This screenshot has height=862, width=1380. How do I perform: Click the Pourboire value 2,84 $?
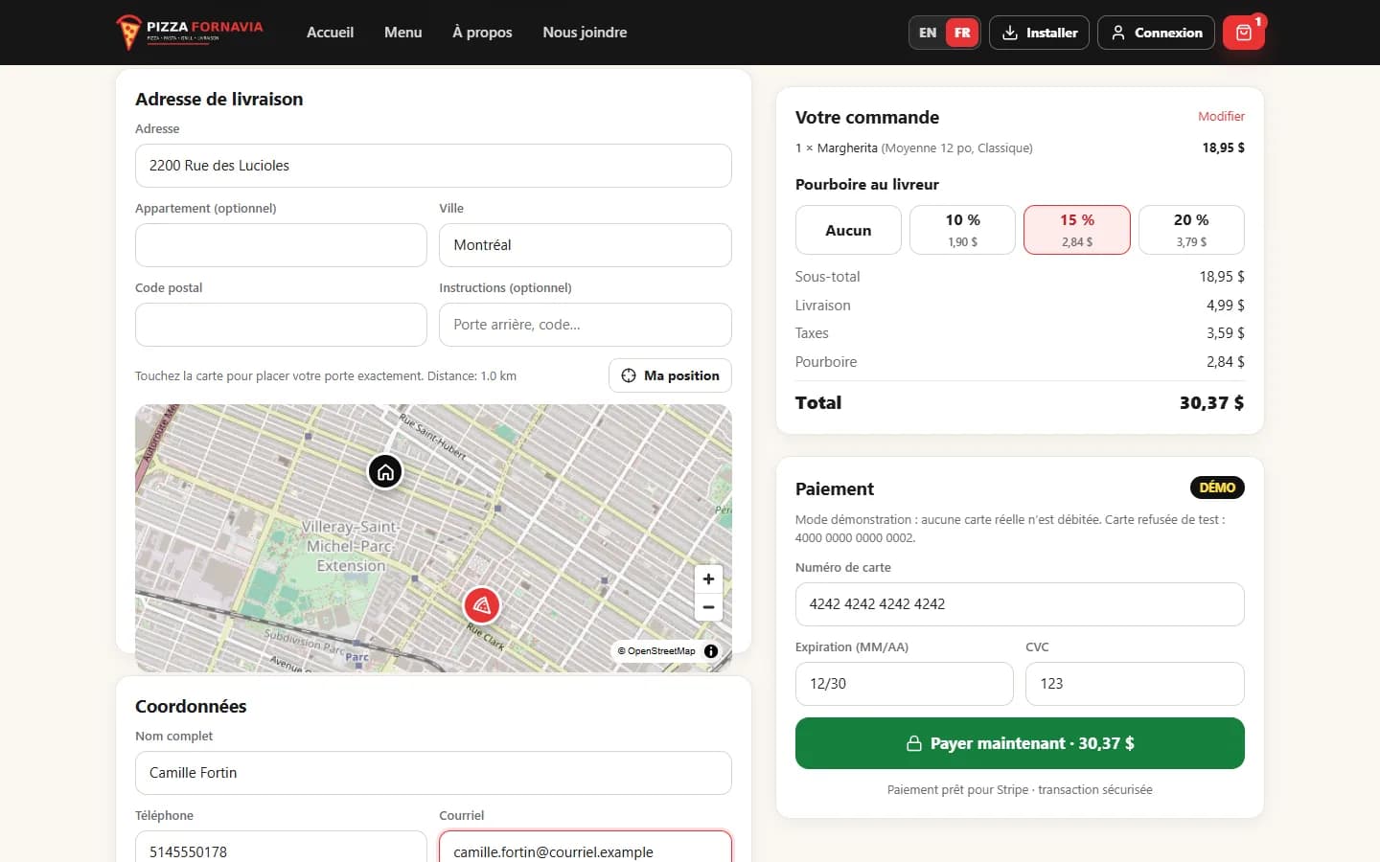[x=1226, y=362]
